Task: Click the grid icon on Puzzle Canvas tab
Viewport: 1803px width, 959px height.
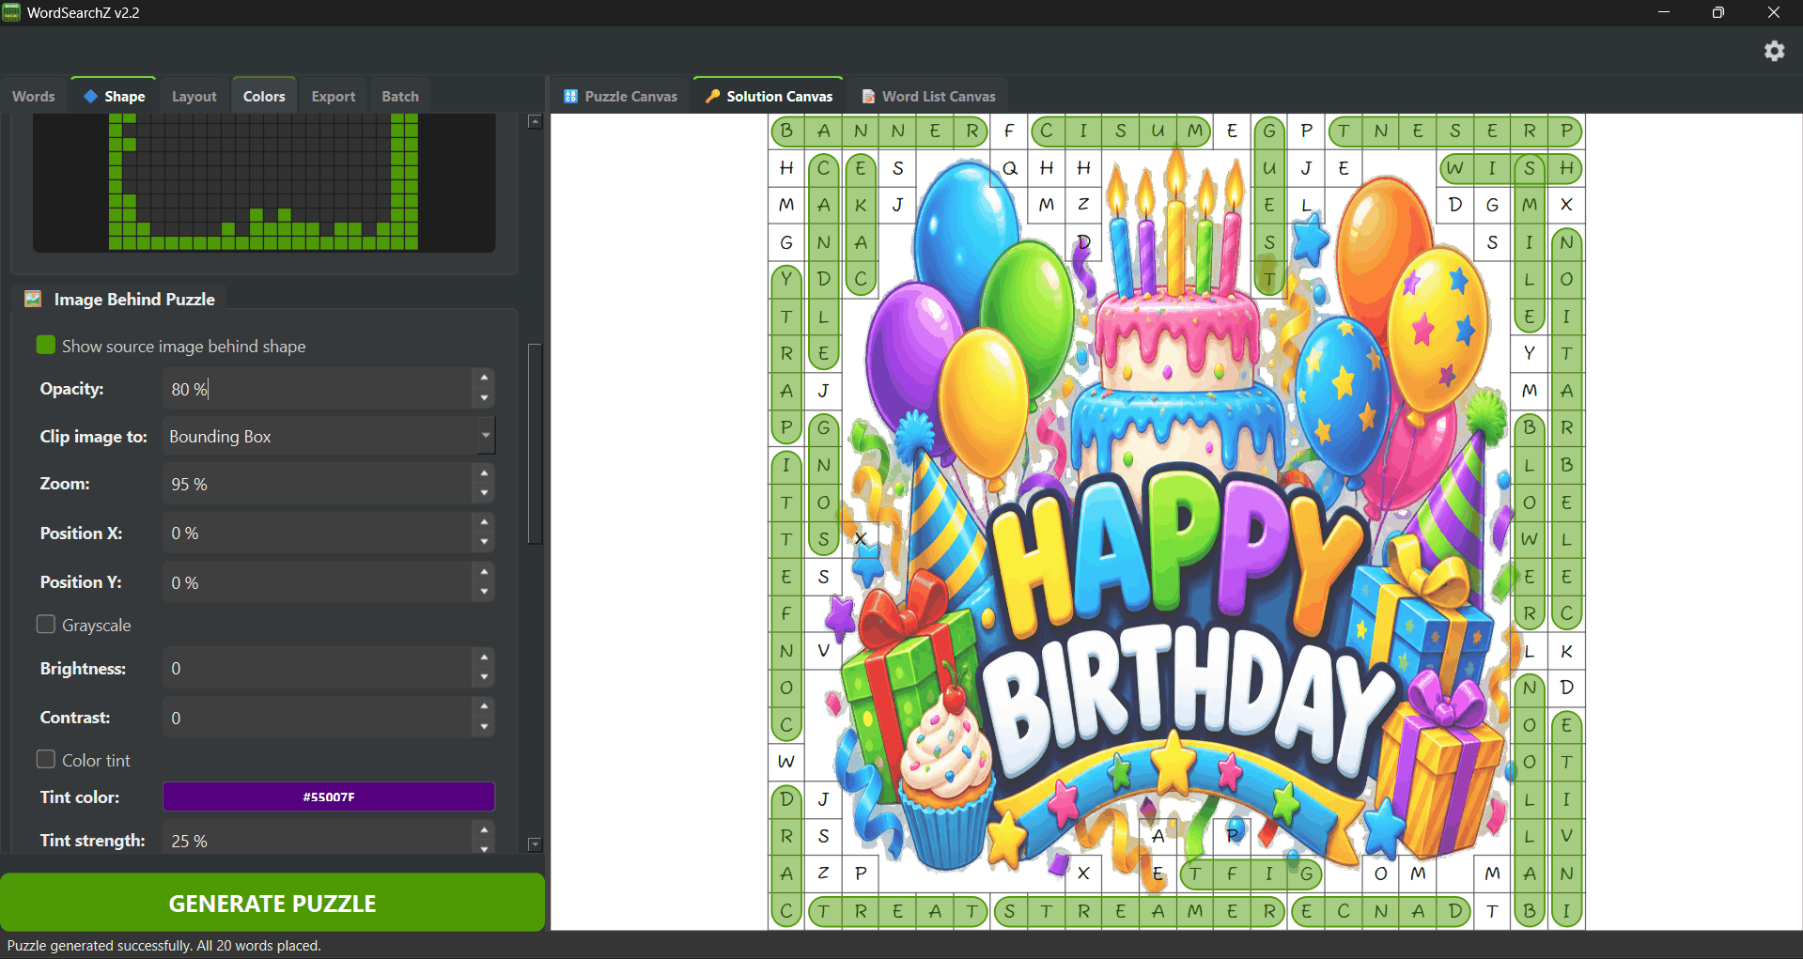Action: (x=570, y=96)
